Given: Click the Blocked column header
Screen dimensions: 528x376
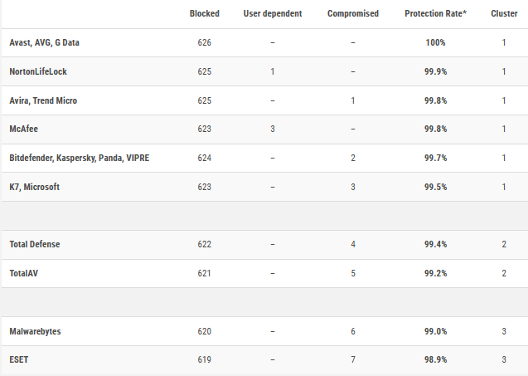Looking at the screenshot, I should [x=204, y=14].
